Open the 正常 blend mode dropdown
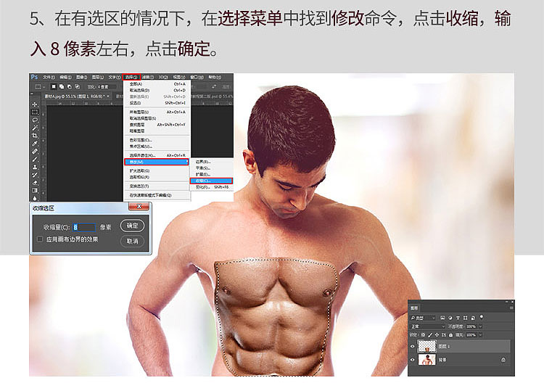This screenshot has width=544, height=383. click(428, 326)
